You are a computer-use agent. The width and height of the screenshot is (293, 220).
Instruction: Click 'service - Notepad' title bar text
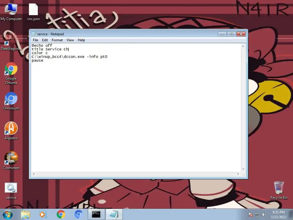pyautogui.click(x=50, y=34)
